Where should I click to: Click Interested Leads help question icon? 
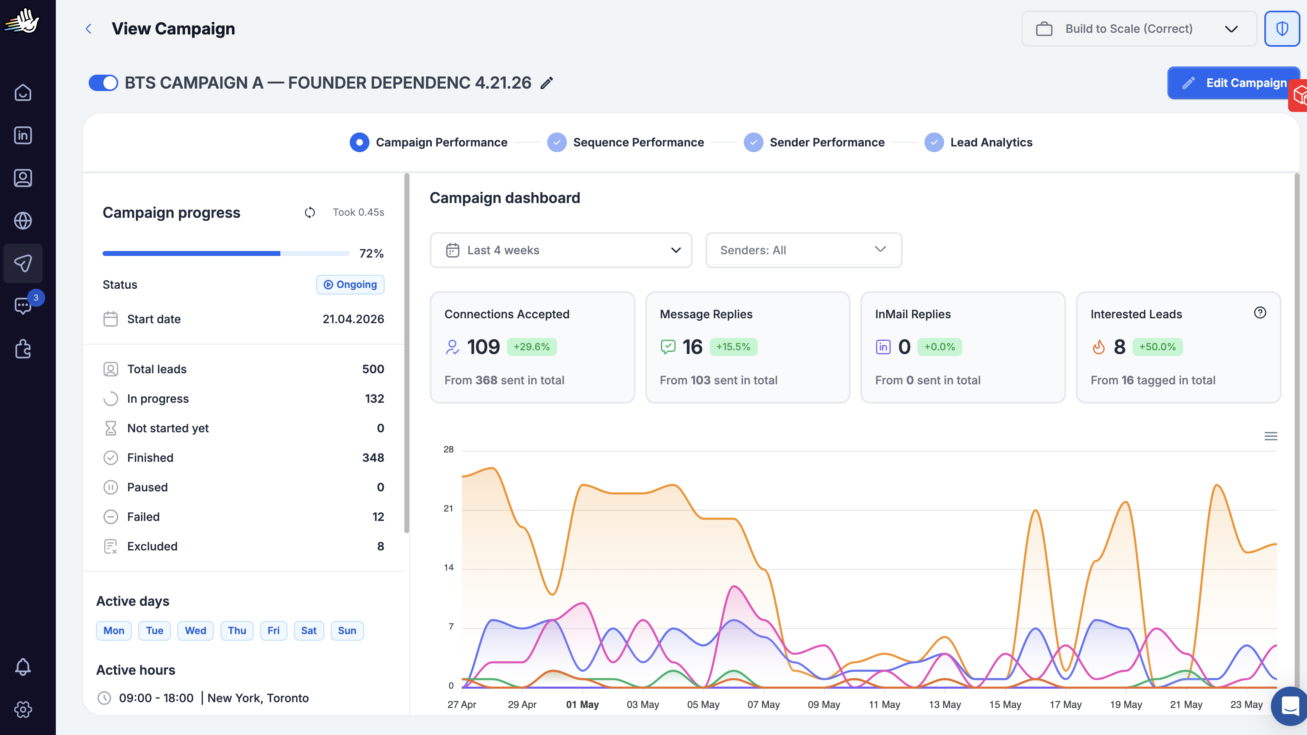click(x=1260, y=313)
